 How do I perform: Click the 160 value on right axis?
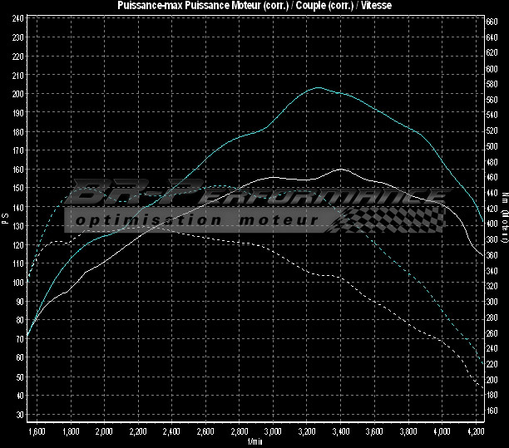point(492,411)
